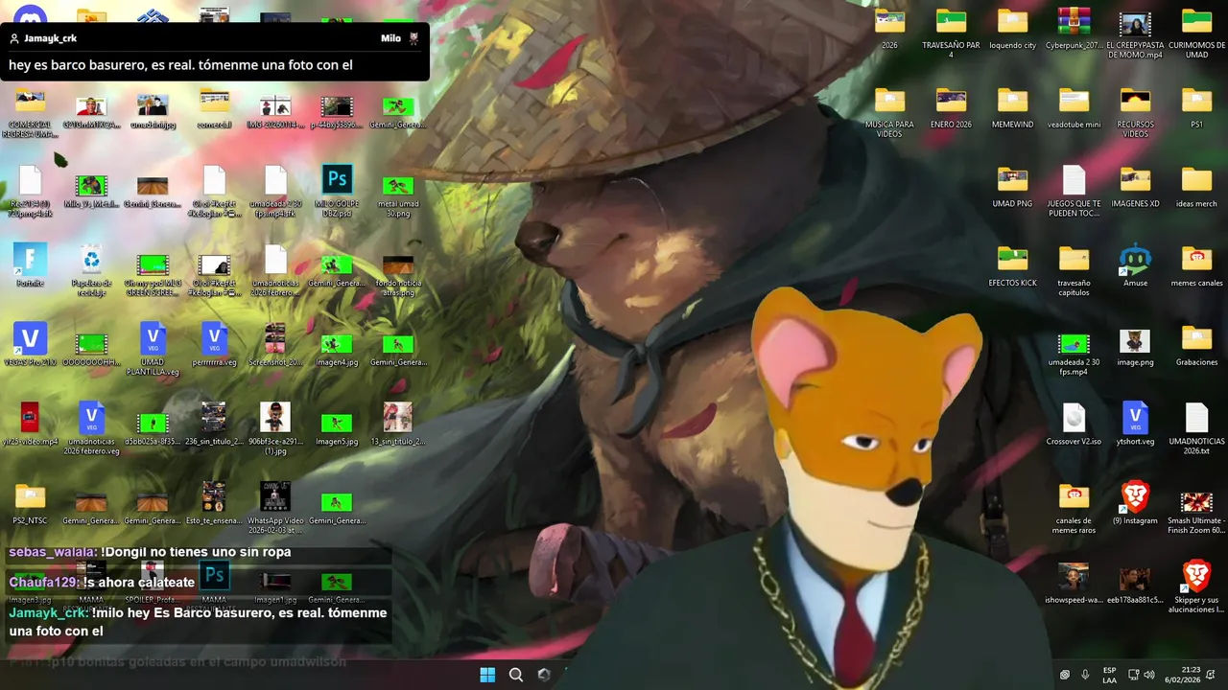This screenshot has height=690, width=1228.
Task: Select the umadeada 2 30 fps.mp4 video
Action: tap(1074, 353)
